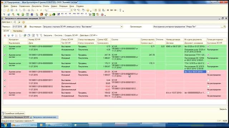This screenshot has height=128, width=229.
Task: Toggle 'Готов для подписи' checkbox in 0000000007 row
Action: tap(208, 47)
